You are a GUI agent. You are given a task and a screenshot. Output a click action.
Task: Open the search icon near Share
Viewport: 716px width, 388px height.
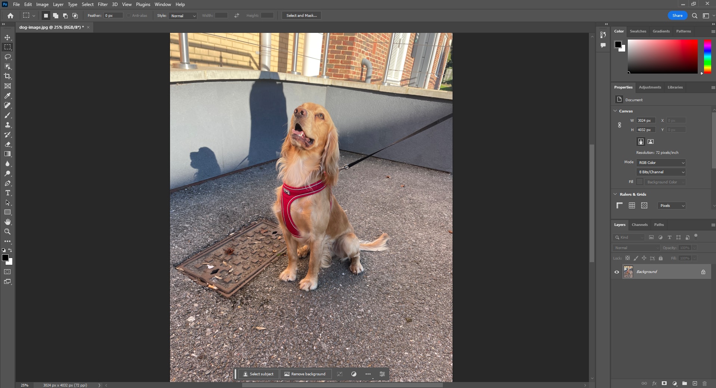pos(695,16)
